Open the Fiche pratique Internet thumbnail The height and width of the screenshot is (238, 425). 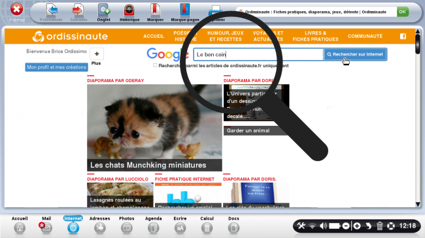188,195
